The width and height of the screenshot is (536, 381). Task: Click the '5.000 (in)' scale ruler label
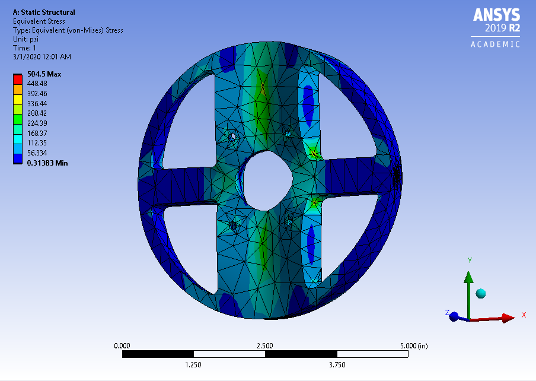(x=414, y=346)
